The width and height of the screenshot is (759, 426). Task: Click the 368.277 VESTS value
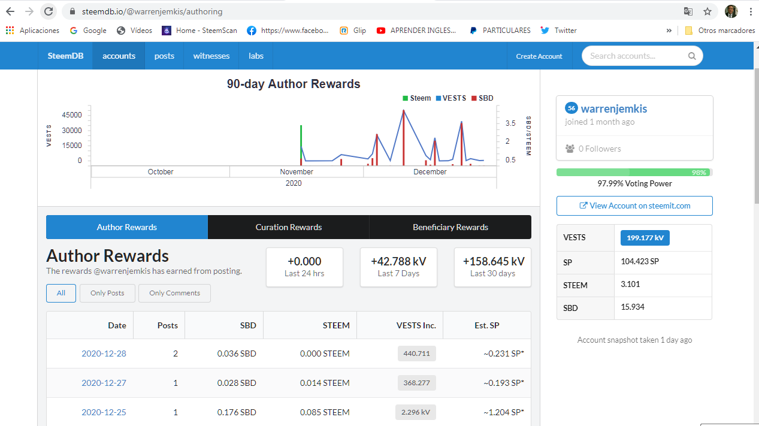pyautogui.click(x=417, y=383)
